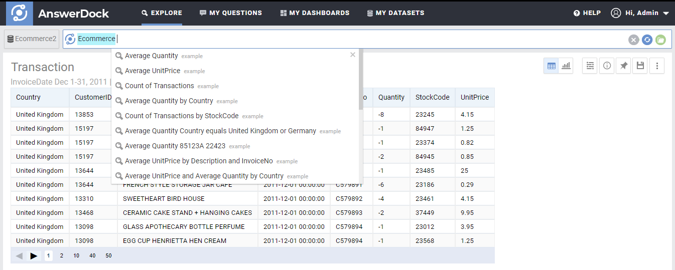Go to page 1
This screenshot has height=270, width=675.
49,255
